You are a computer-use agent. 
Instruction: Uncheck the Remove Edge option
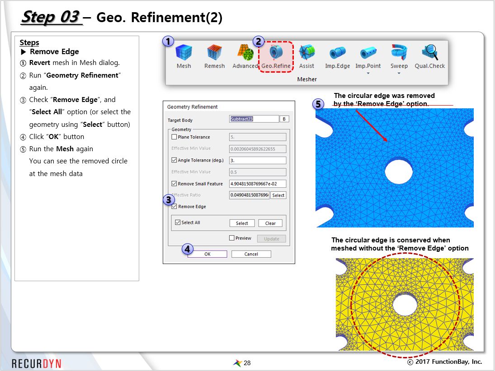coord(174,207)
